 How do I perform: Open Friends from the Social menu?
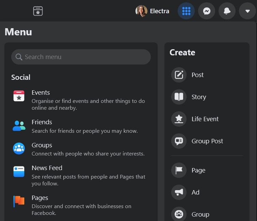pos(42,122)
